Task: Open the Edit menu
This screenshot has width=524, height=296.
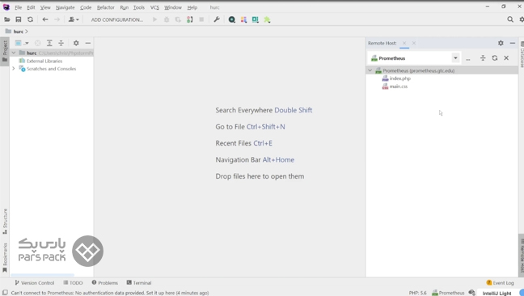Action: [x=31, y=7]
